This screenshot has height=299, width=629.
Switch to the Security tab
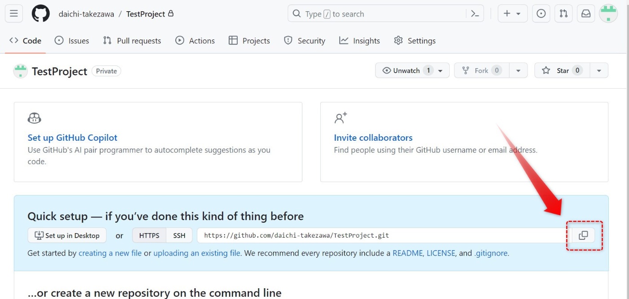coord(305,41)
